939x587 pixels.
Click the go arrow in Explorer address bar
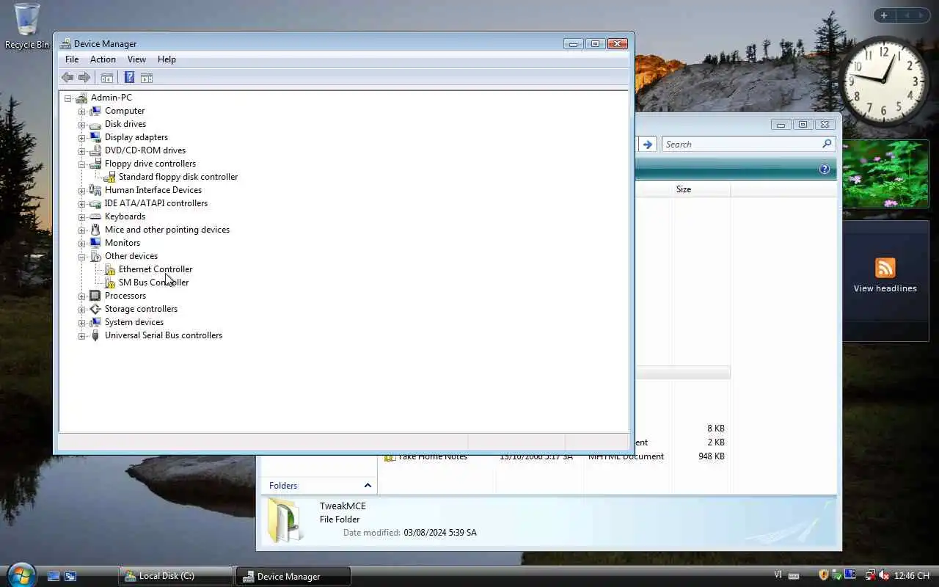[x=647, y=145]
